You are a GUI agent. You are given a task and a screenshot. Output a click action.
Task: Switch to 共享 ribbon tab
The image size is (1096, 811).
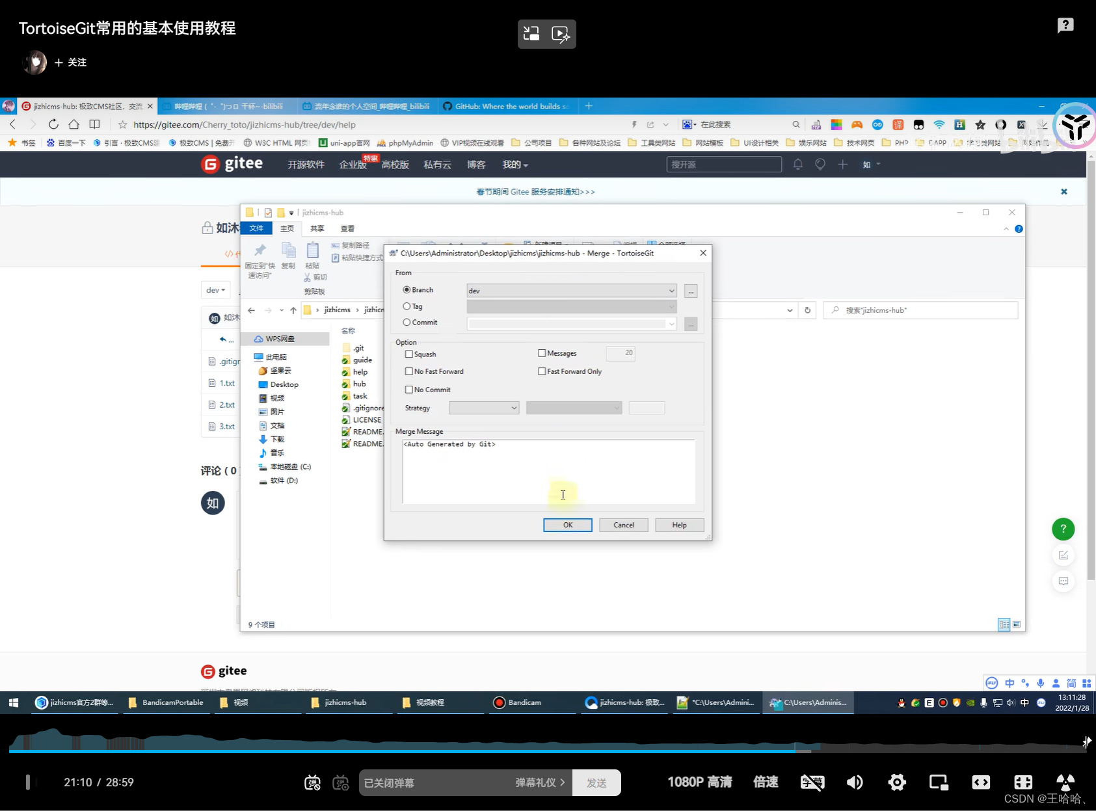click(x=317, y=228)
